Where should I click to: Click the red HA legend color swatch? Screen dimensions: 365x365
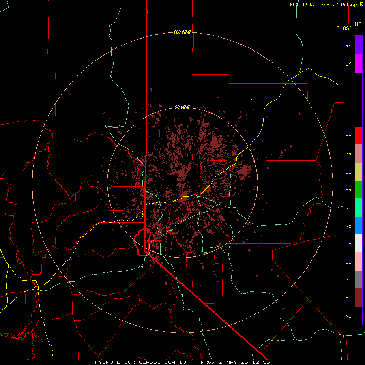(x=358, y=135)
